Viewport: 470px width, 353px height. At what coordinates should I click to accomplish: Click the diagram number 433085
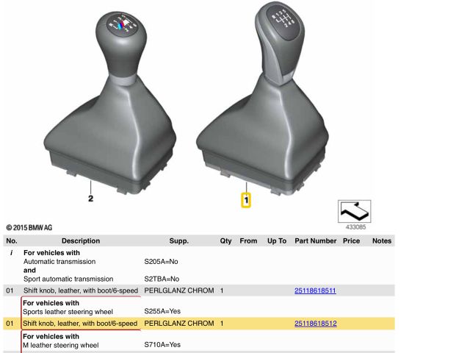355,227
